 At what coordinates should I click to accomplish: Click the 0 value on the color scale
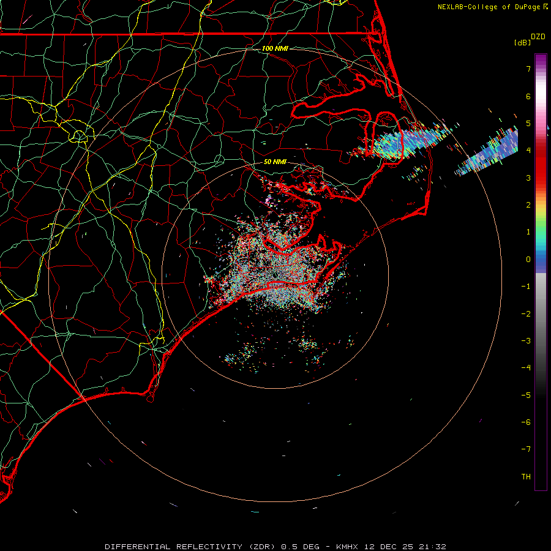coord(528,260)
